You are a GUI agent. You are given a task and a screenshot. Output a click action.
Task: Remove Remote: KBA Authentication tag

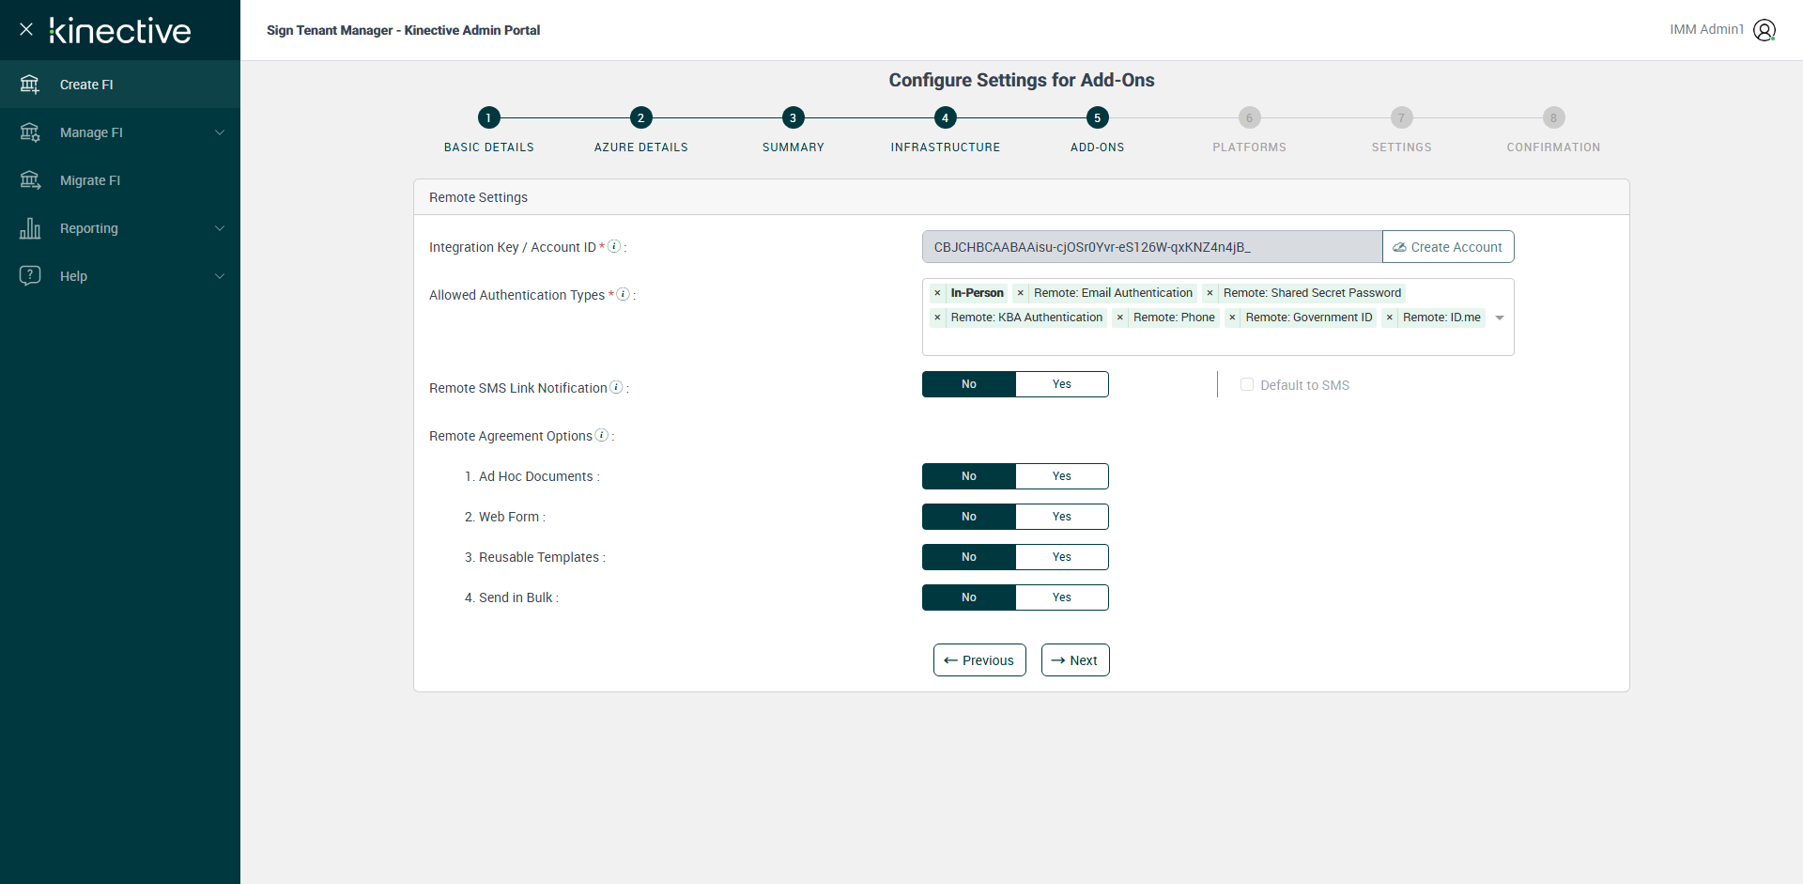pyautogui.click(x=937, y=318)
